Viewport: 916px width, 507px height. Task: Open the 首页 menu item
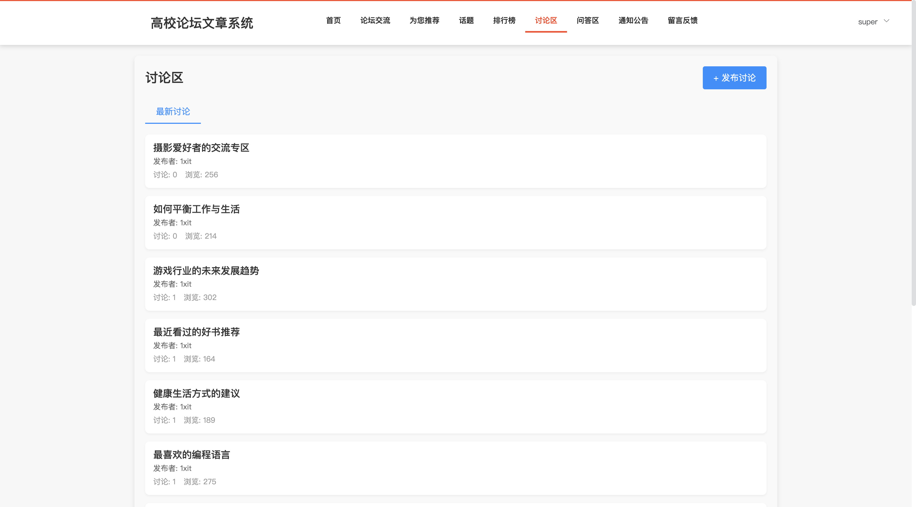333,21
